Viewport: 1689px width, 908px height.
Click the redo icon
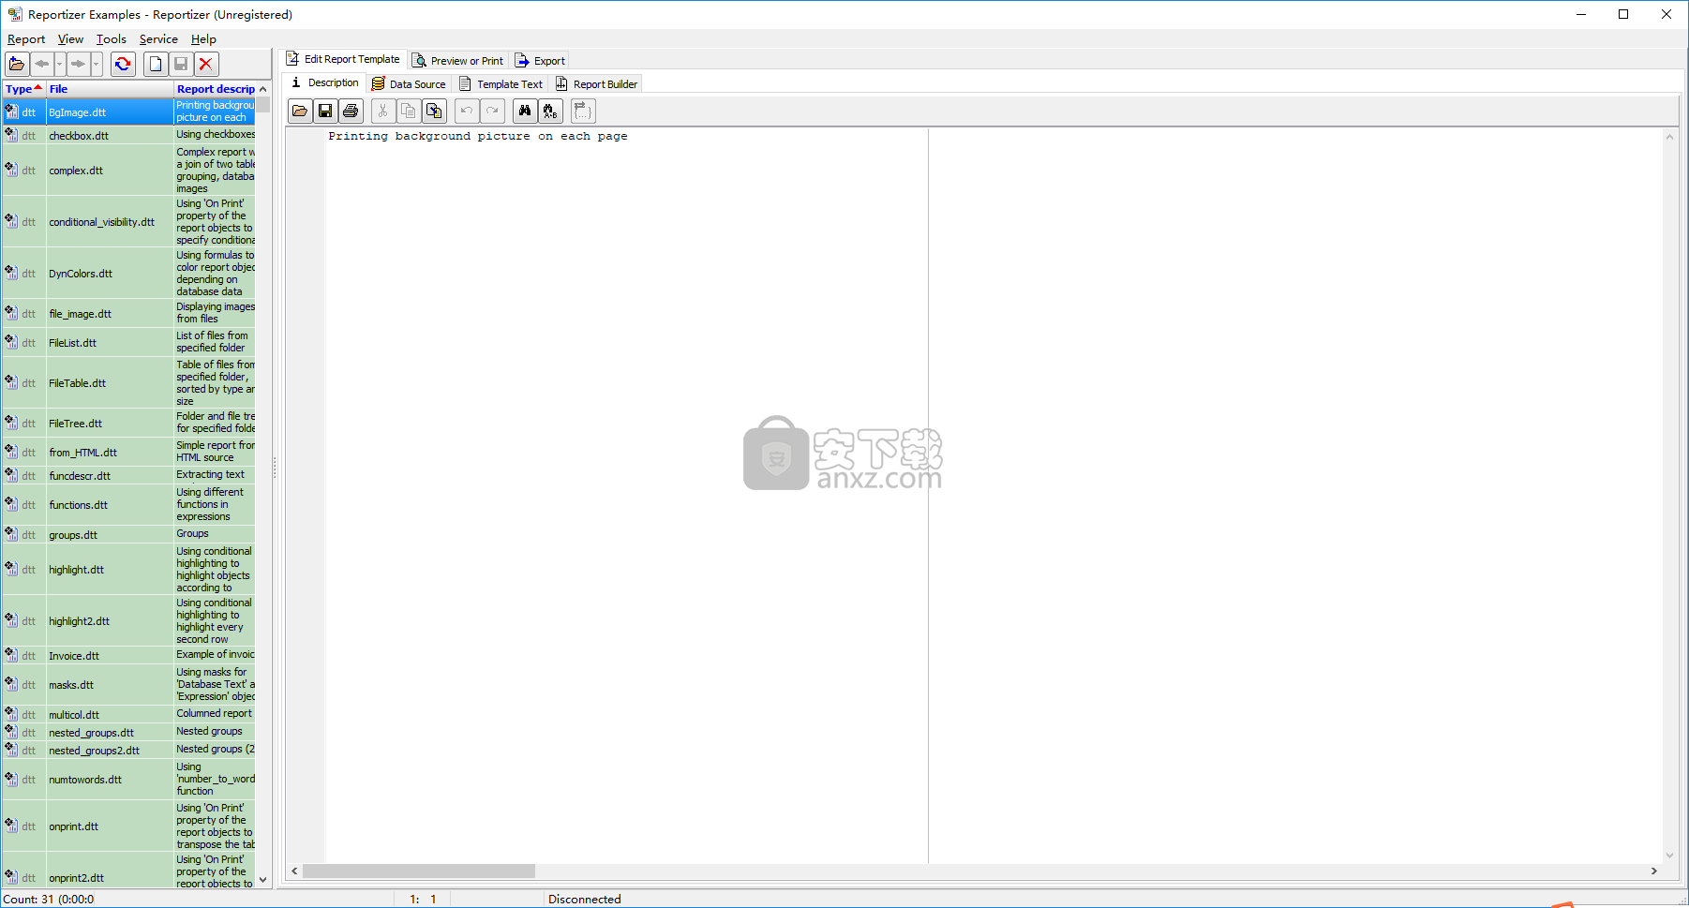(492, 111)
